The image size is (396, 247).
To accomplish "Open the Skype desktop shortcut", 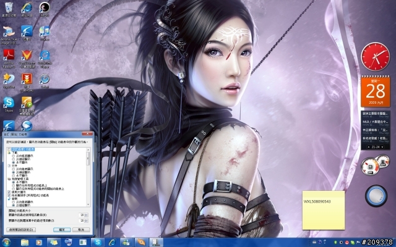I will click(9, 104).
